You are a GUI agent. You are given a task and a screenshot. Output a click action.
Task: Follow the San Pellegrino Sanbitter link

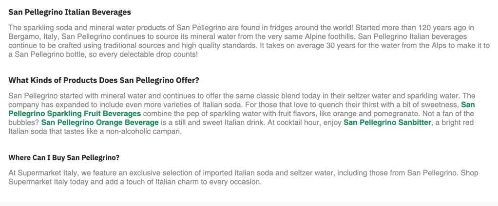[x=387, y=122]
